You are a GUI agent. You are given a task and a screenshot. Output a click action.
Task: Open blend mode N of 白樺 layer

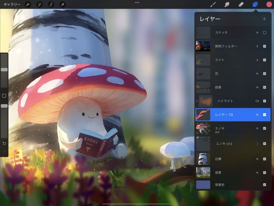click(257, 159)
